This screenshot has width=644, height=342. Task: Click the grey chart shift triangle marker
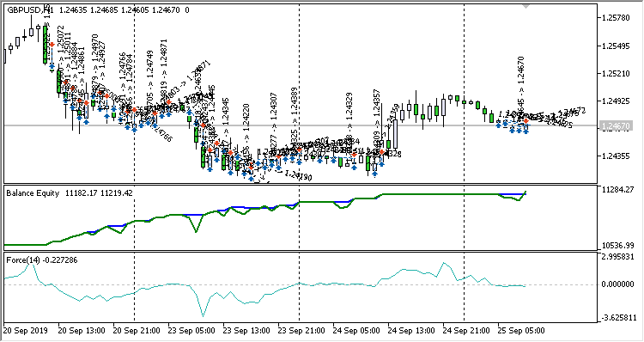click(526, 6)
